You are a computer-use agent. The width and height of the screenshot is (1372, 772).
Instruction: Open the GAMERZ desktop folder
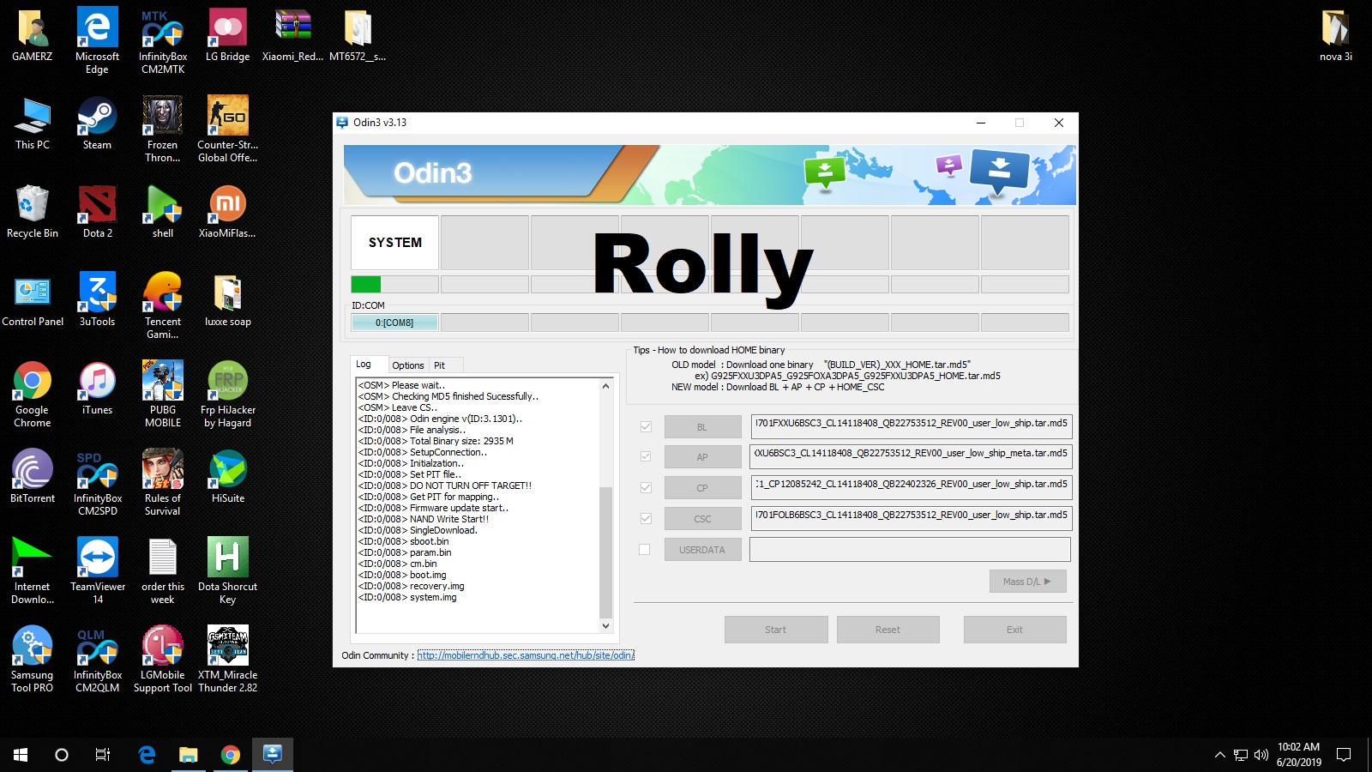point(33,35)
